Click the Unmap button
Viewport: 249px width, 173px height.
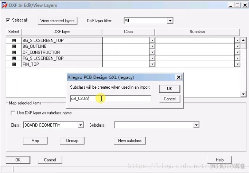72,141
